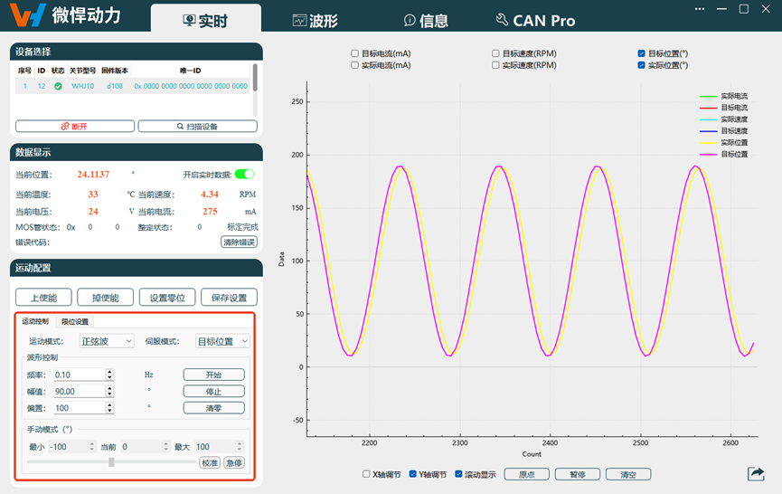
Task: Click the export/share arrow icon
Action: coord(756,473)
